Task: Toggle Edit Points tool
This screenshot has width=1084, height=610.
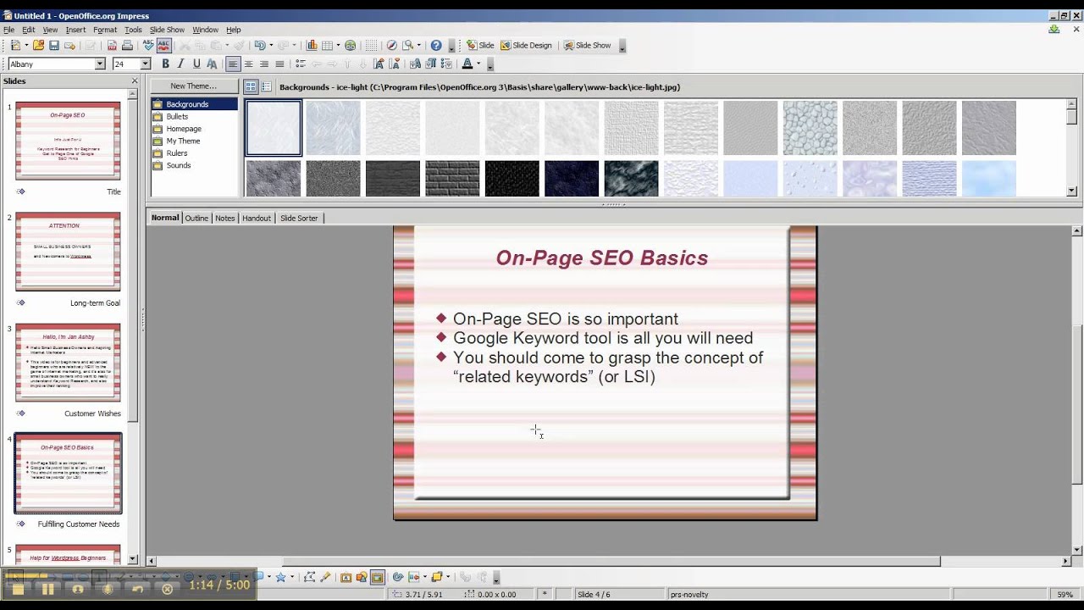Action: pos(310,577)
